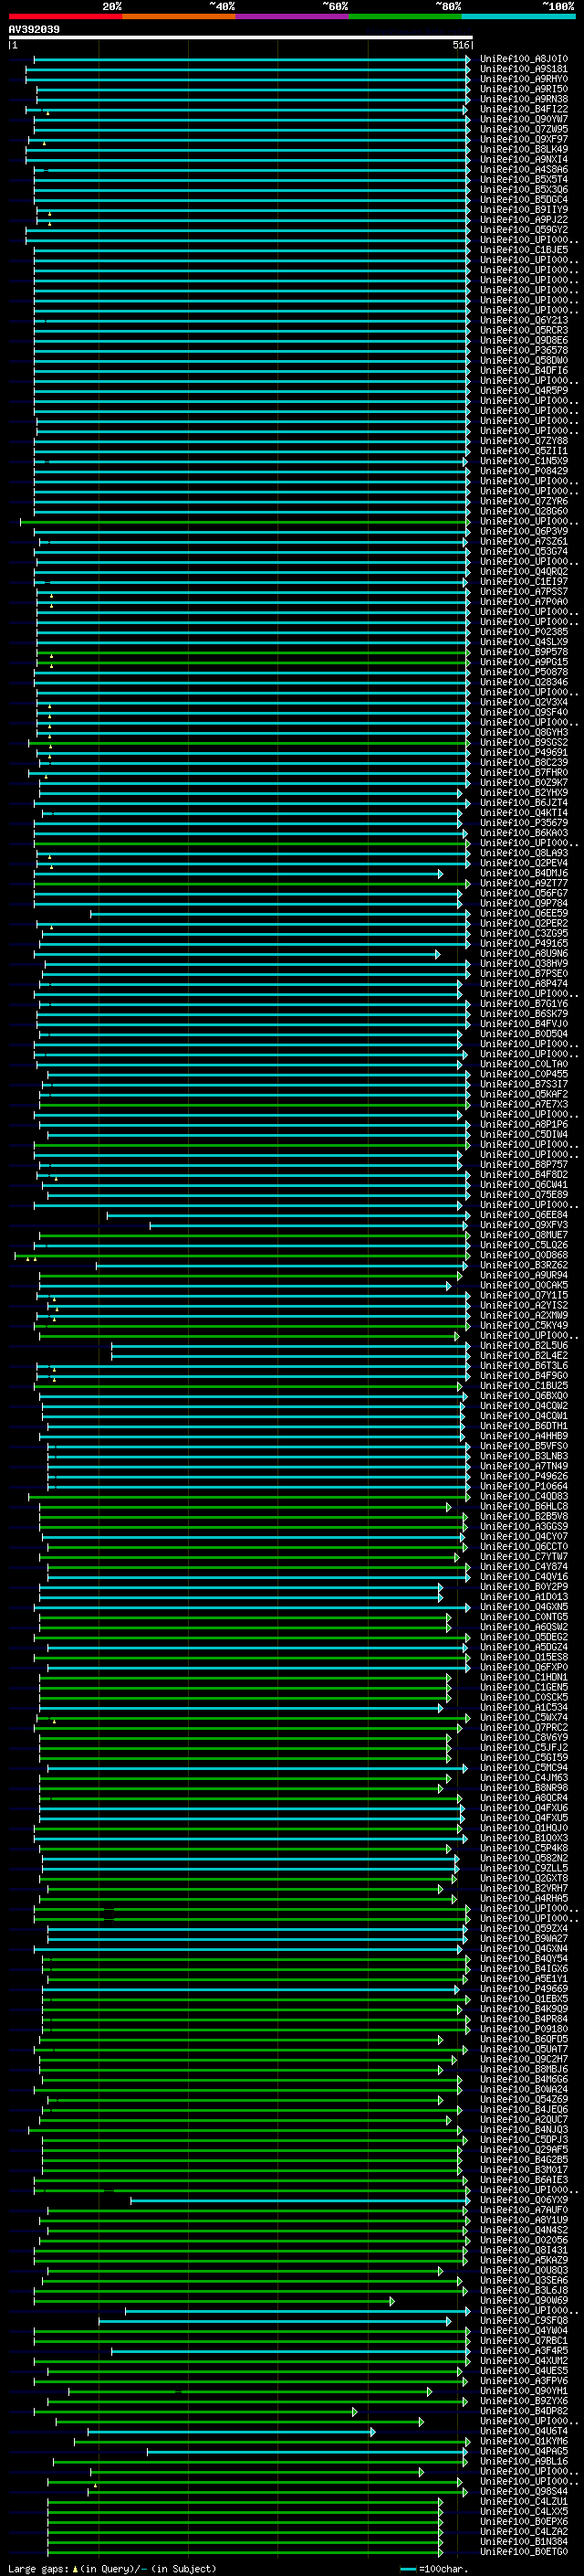Click the UniRef100_C1E197 label

coord(524,582)
